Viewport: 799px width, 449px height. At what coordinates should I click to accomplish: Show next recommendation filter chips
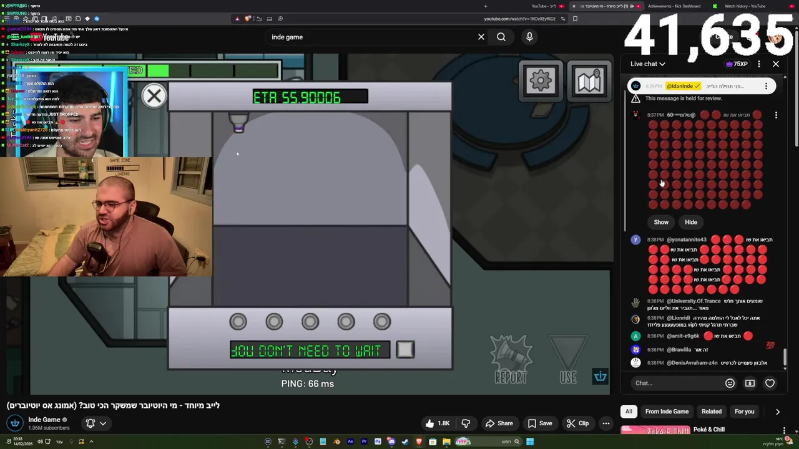(778, 412)
